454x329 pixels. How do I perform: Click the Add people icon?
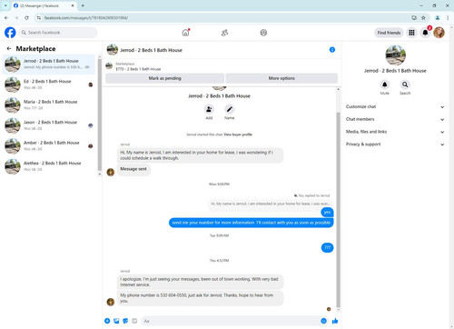pyautogui.click(x=209, y=109)
